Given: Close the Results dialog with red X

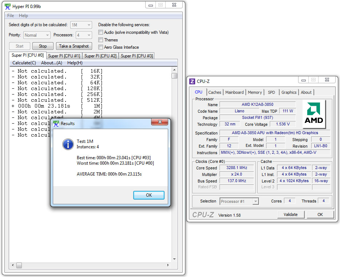Looking at the screenshot, I should (159, 123).
